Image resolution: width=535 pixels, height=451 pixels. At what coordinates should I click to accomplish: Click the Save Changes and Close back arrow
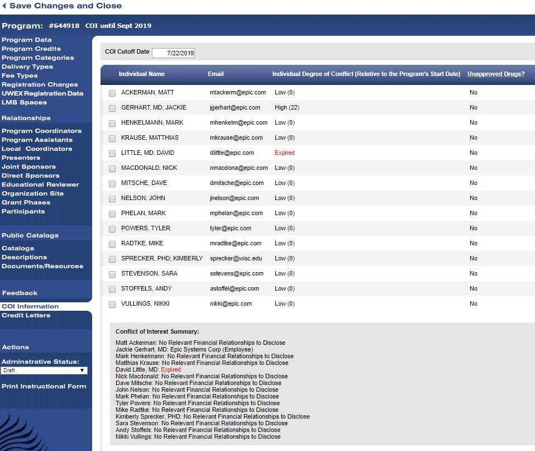click(x=4, y=6)
